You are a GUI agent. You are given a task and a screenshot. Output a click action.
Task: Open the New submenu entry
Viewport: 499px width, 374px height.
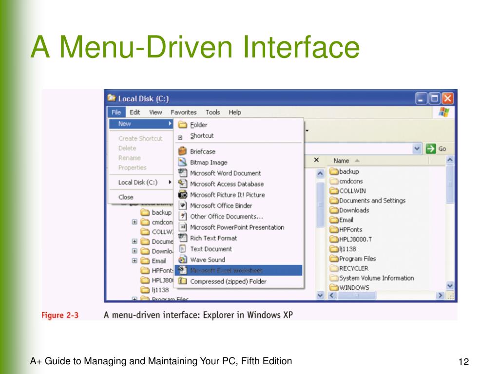click(x=141, y=124)
